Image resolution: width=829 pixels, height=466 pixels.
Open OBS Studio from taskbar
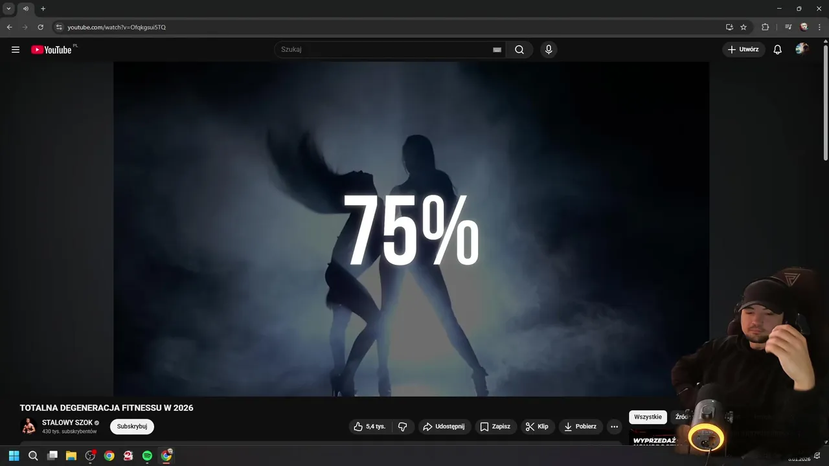91,456
